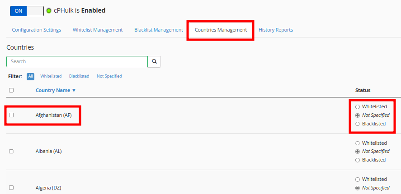Tick the Albania (AL) checkbox
The image size is (401, 194).
click(x=11, y=152)
